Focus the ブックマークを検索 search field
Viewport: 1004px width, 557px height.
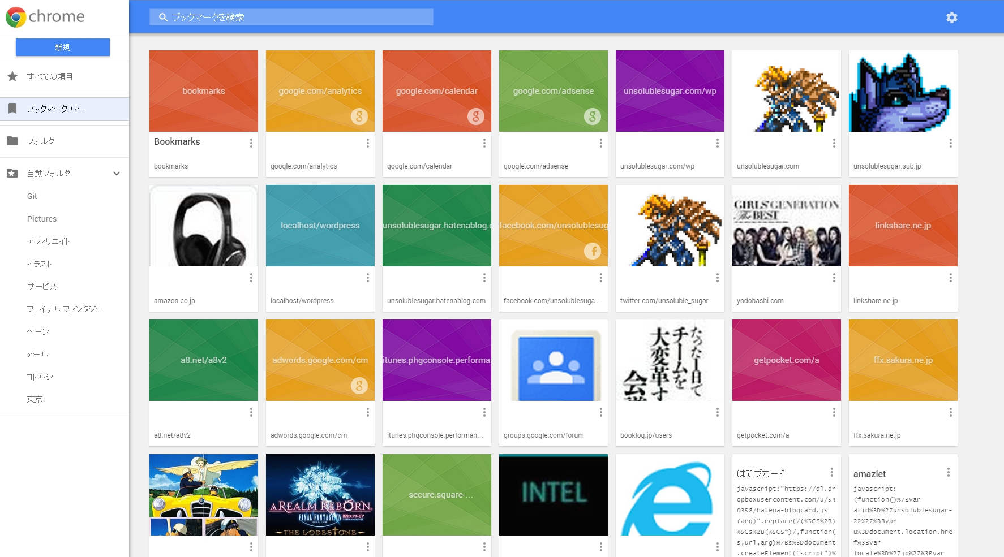[291, 18]
